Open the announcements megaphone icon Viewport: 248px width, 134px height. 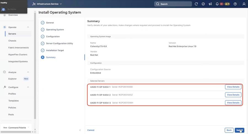coord(210,4)
